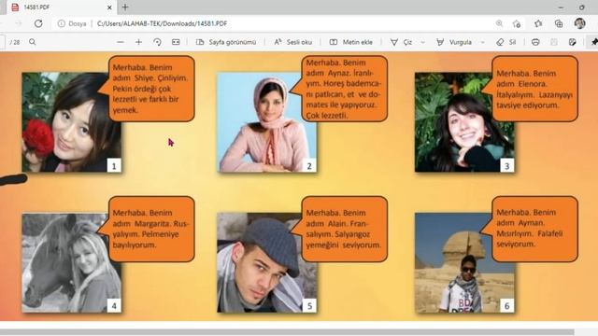The height and width of the screenshot is (336, 598).
Task: Click the save-as icon beside the disk
Action: [x=572, y=42]
